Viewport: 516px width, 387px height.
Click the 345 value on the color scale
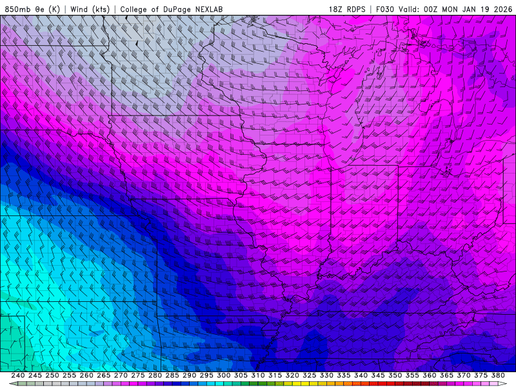pyautogui.click(x=378, y=375)
